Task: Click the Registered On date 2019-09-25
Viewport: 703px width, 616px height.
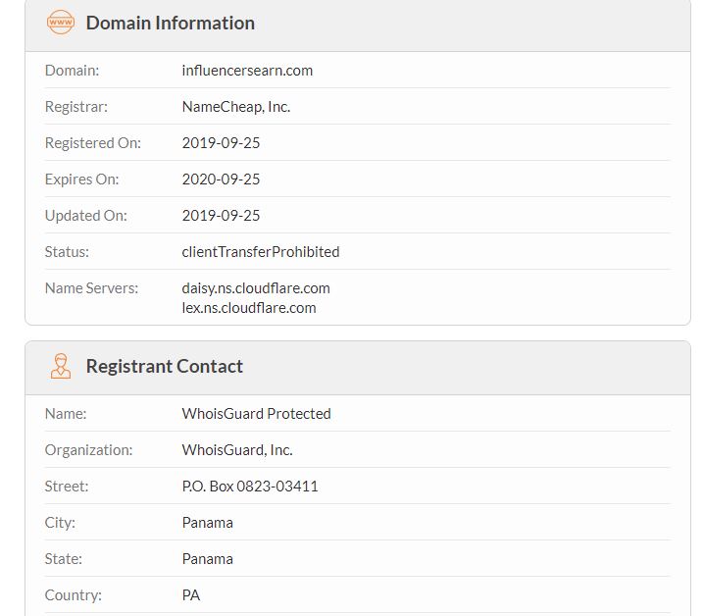Action: (x=221, y=143)
